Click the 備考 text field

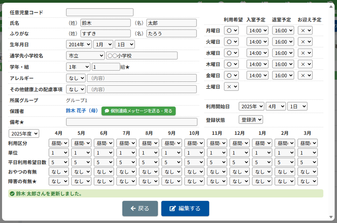132,122
